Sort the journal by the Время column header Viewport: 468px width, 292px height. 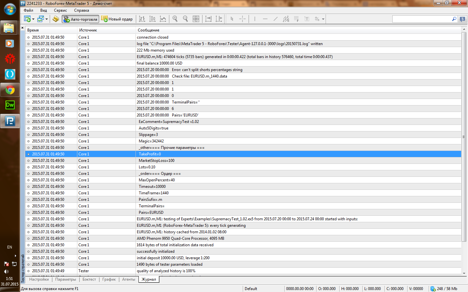51,30
